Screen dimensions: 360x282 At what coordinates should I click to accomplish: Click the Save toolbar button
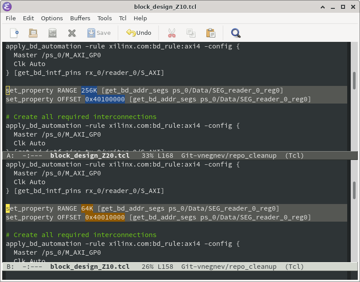[99, 33]
